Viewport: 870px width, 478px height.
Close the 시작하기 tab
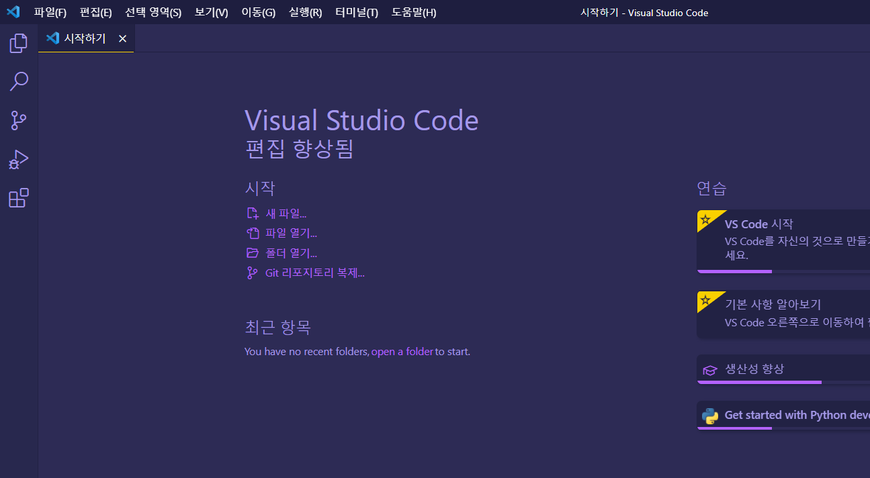[x=122, y=39]
